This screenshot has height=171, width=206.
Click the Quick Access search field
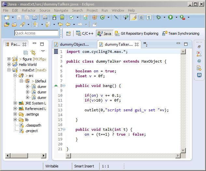pyautogui.click(x=36, y=33)
